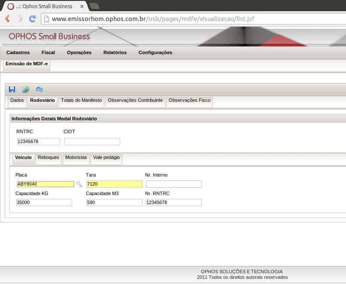Screen dimensions: 346x284
Task: Open the Relatórios menu
Action: [x=115, y=52]
